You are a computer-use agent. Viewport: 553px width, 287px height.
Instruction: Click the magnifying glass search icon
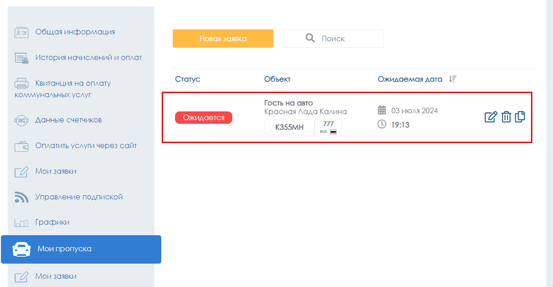point(310,38)
